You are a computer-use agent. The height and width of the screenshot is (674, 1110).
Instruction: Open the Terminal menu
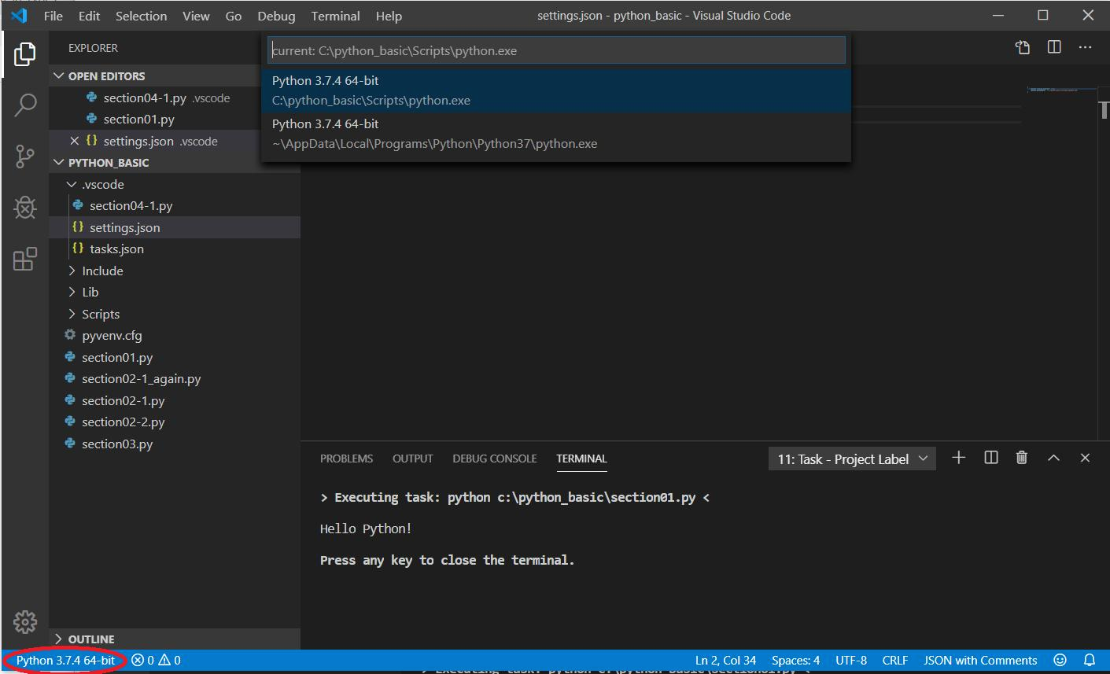335,16
